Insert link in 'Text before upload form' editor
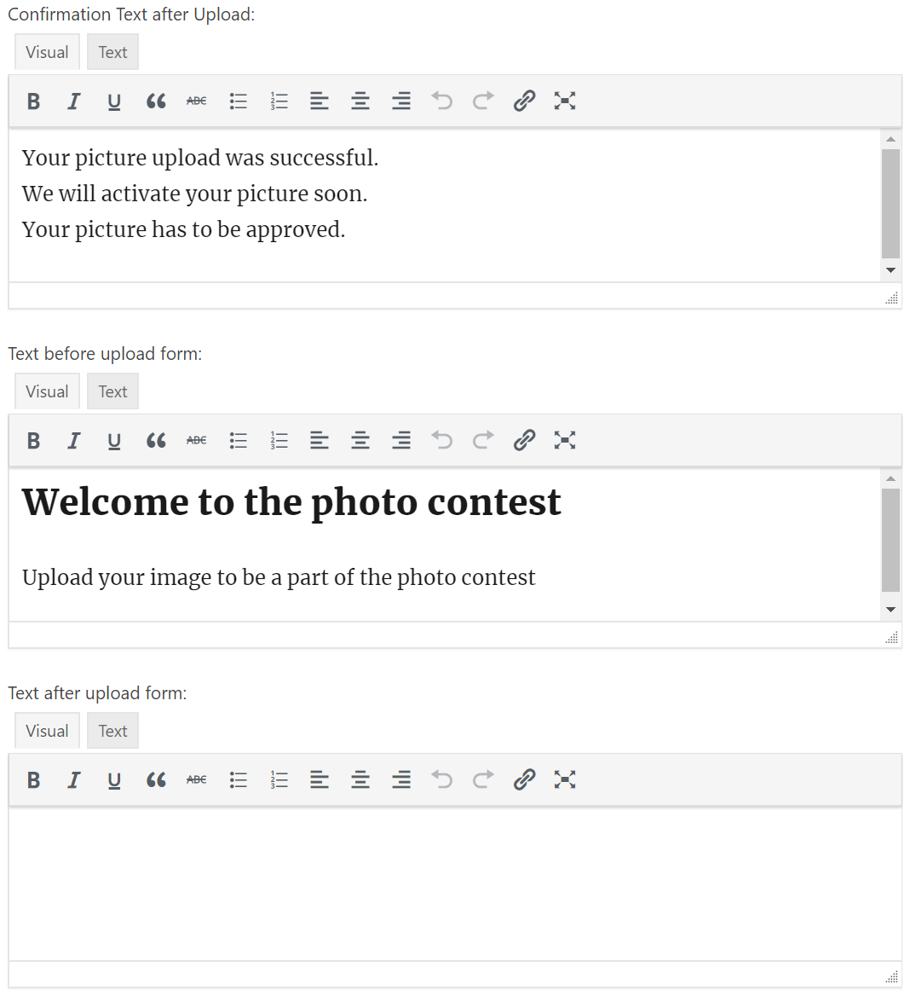The width and height of the screenshot is (910, 996). (524, 440)
